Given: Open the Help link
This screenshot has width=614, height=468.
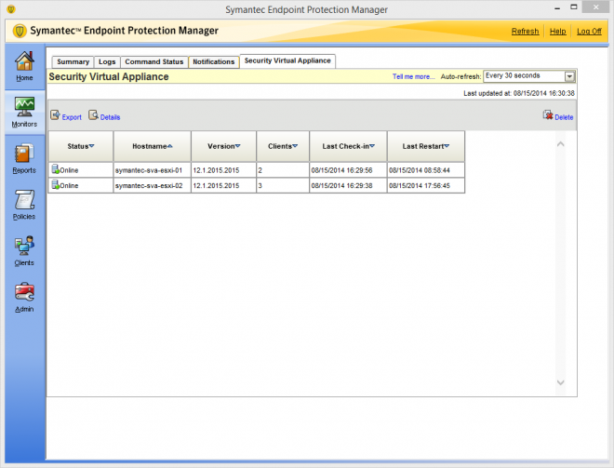Looking at the screenshot, I should (x=557, y=32).
